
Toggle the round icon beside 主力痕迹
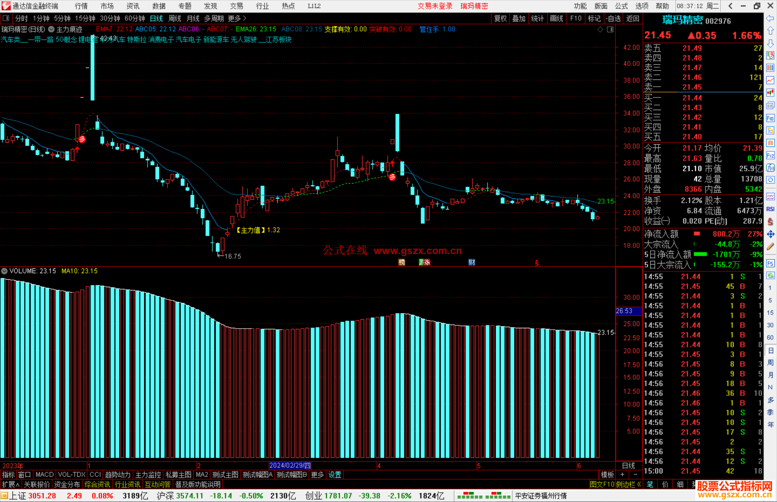pyautogui.click(x=51, y=30)
